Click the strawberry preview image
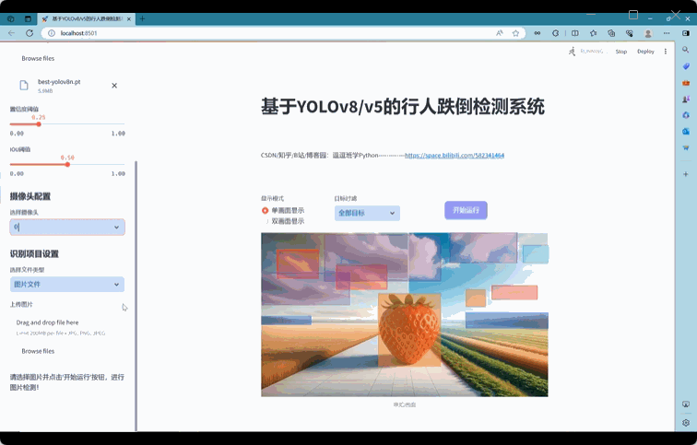The width and height of the screenshot is (697, 445). (405, 314)
